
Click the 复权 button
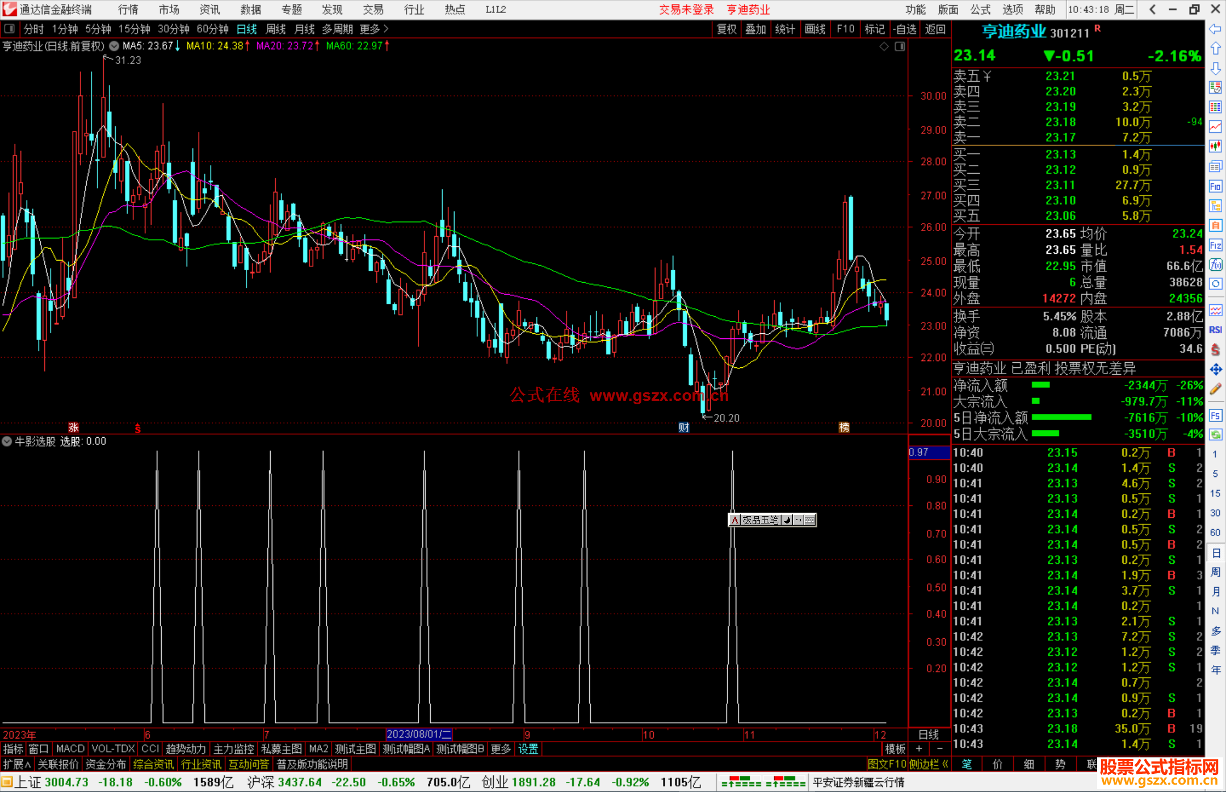(727, 29)
